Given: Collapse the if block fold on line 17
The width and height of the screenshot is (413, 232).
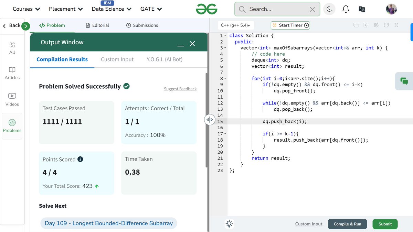Looking at the screenshot, I should click(225, 134).
